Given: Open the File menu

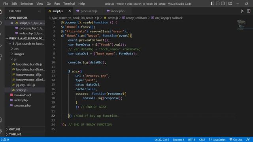Looking at the screenshot, I should click(x=6, y=4).
